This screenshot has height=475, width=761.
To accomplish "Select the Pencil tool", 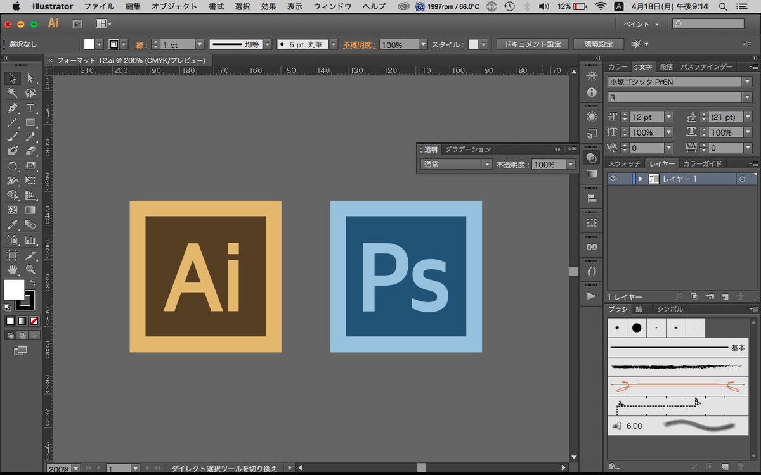I will click(x=30, y=137).
